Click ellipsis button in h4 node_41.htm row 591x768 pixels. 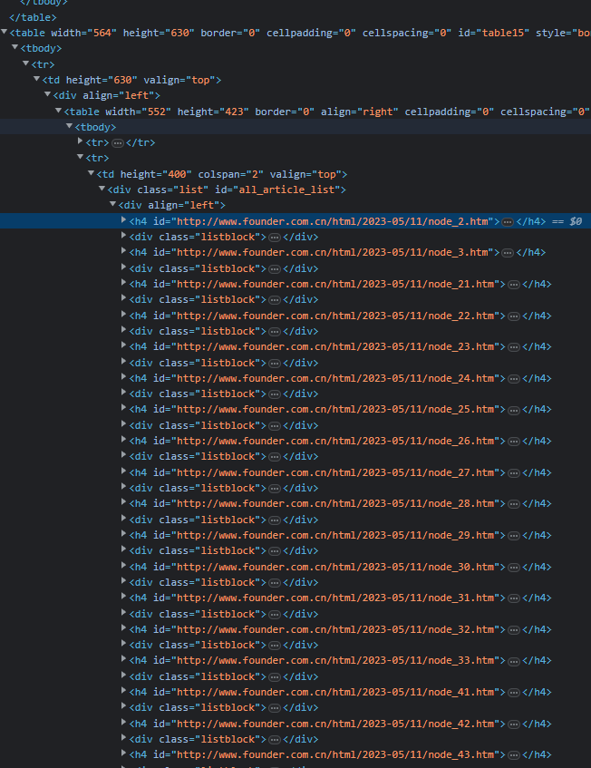point(514,693)
